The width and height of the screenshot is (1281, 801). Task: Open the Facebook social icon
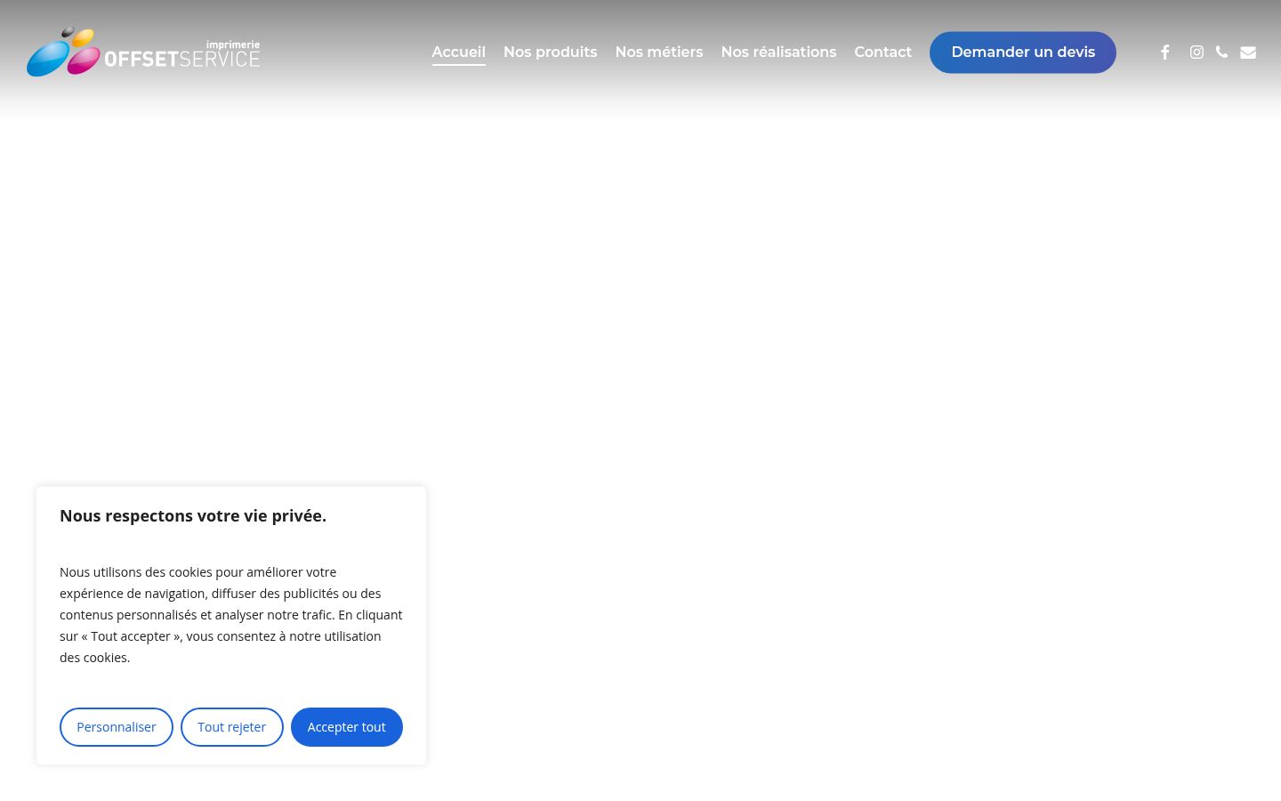(x=1164, y=53)
